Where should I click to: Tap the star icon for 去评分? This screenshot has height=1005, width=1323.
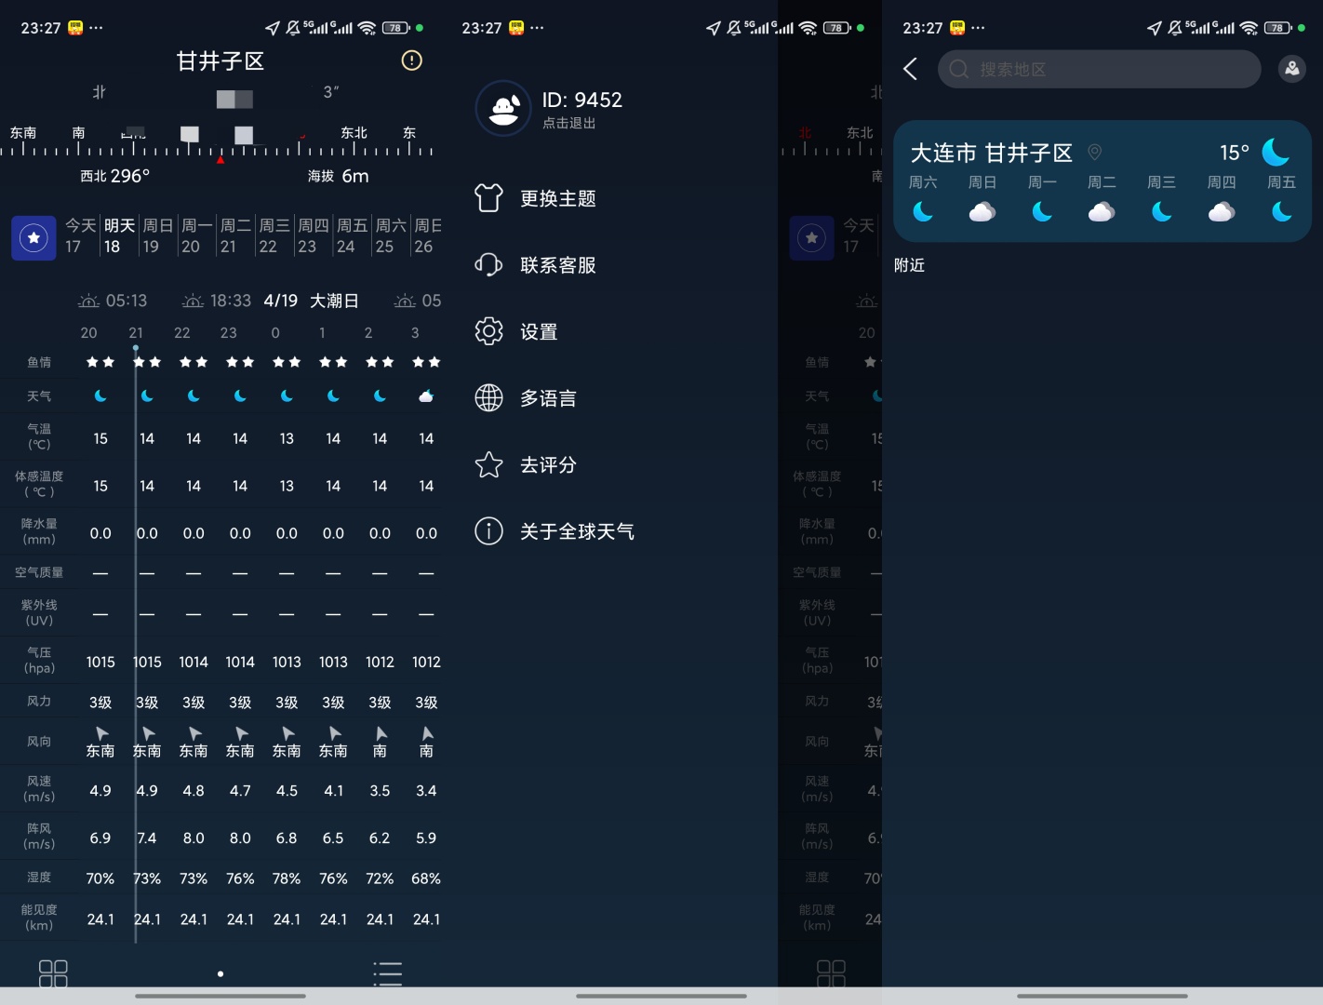[x=488, y=464]
